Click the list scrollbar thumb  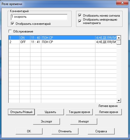119,42
